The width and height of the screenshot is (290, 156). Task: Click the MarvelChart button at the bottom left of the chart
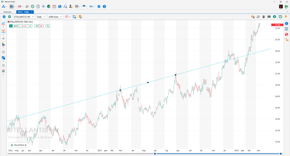(x=19, y=145)
